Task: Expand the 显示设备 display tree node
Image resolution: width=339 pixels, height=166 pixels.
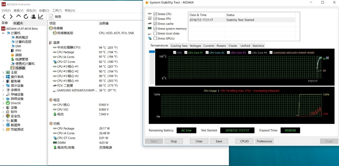Action: tap(3, 86)
